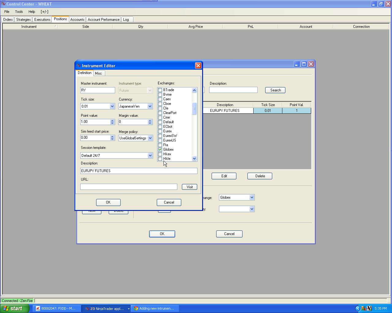Enable the Cme exchange checkbox
The width and height of the screenshot is (392, 313).
click(160, 117)
